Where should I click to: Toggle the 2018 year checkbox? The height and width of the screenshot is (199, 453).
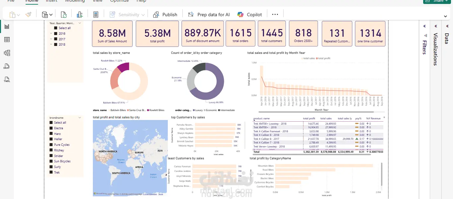click(56, 44)
